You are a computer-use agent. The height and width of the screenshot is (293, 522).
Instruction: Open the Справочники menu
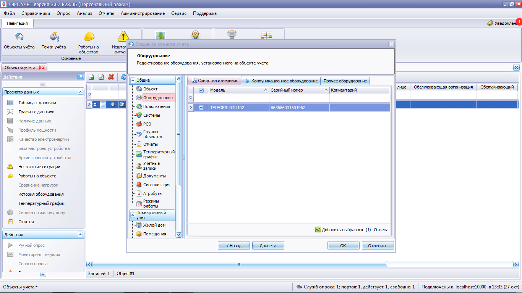[x=36, y=13]
